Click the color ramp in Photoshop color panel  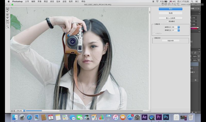195,28
